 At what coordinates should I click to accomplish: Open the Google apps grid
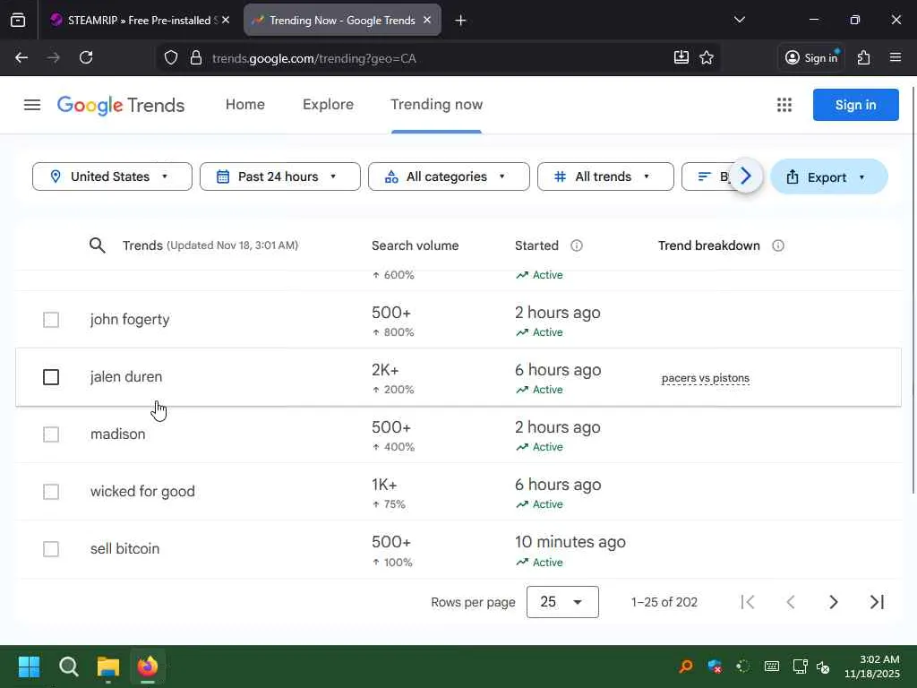784,105
